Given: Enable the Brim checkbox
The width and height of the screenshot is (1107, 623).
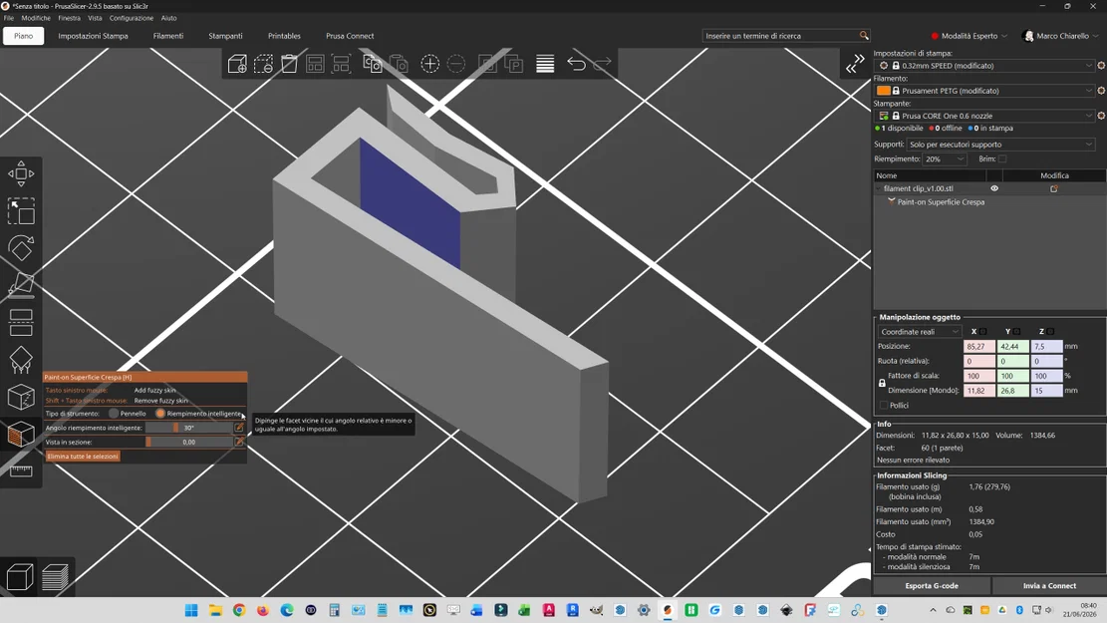Looking at the screenshot, I should (x=1002, y=158).
